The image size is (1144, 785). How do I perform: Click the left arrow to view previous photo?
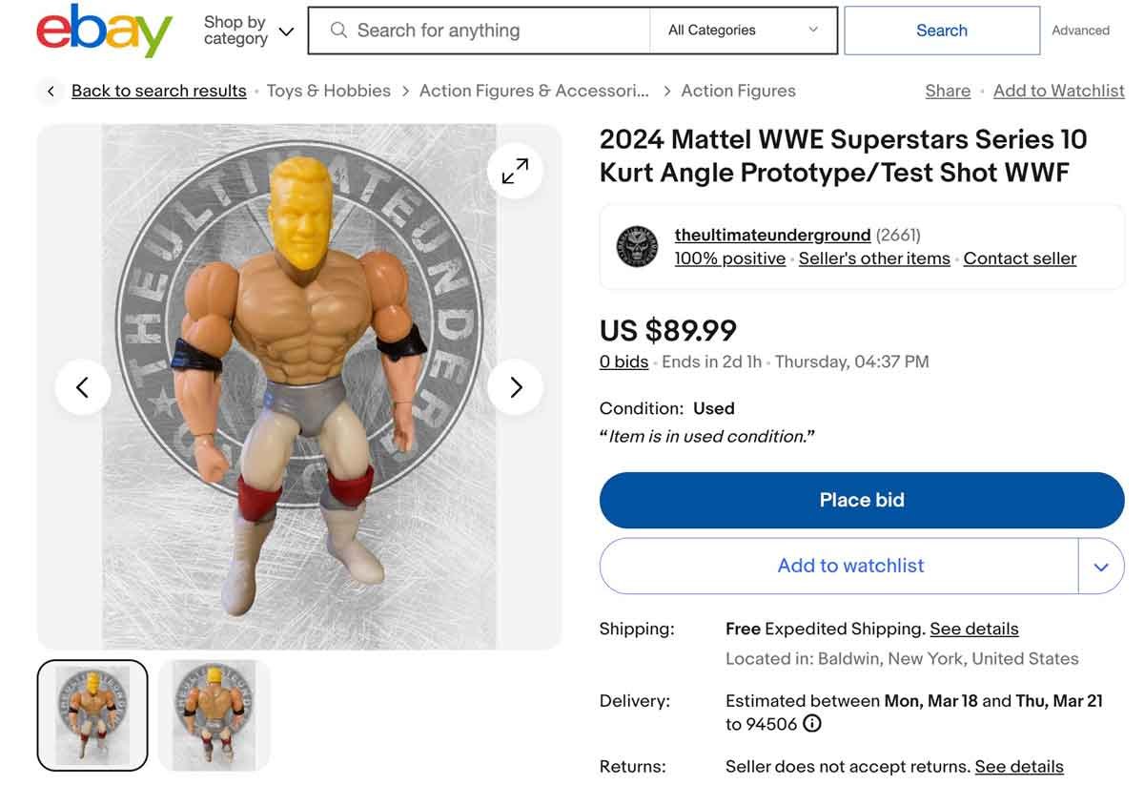83,387
